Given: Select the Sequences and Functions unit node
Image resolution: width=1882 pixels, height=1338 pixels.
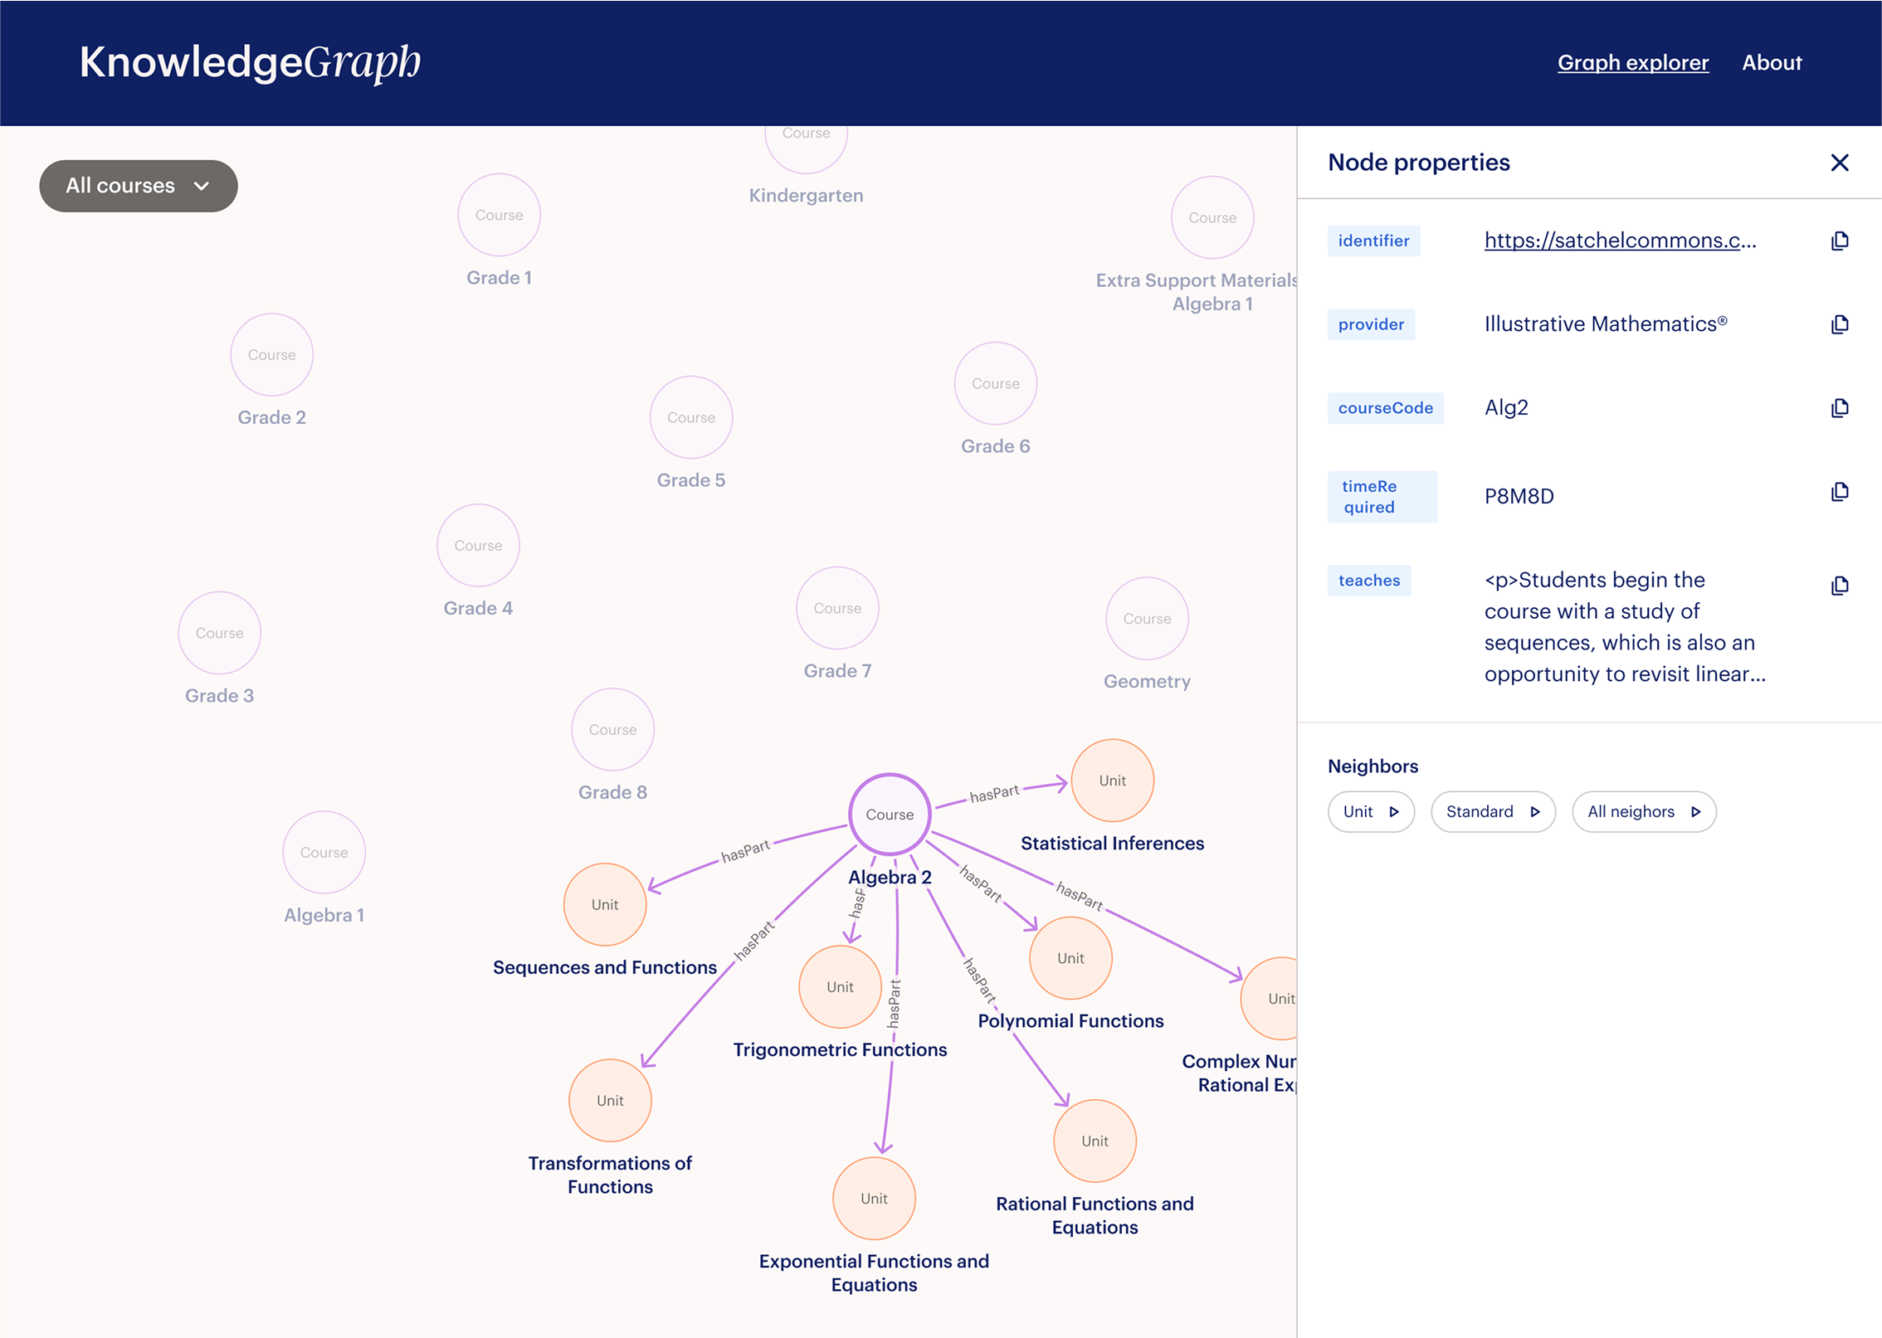Looking at the screenshot, I should pyautogui.click(x=605, y=905).
